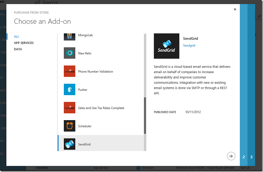Select the MongoLab list entry

click(x=85, y=35)
